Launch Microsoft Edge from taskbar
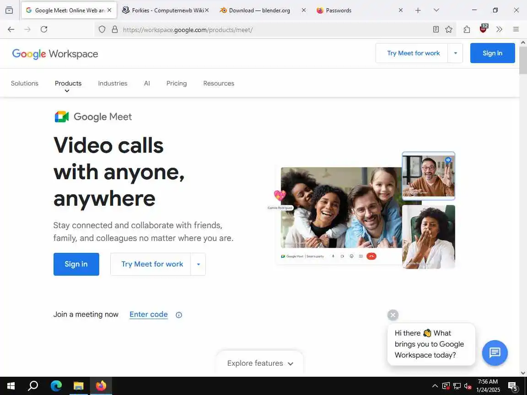 56,386
